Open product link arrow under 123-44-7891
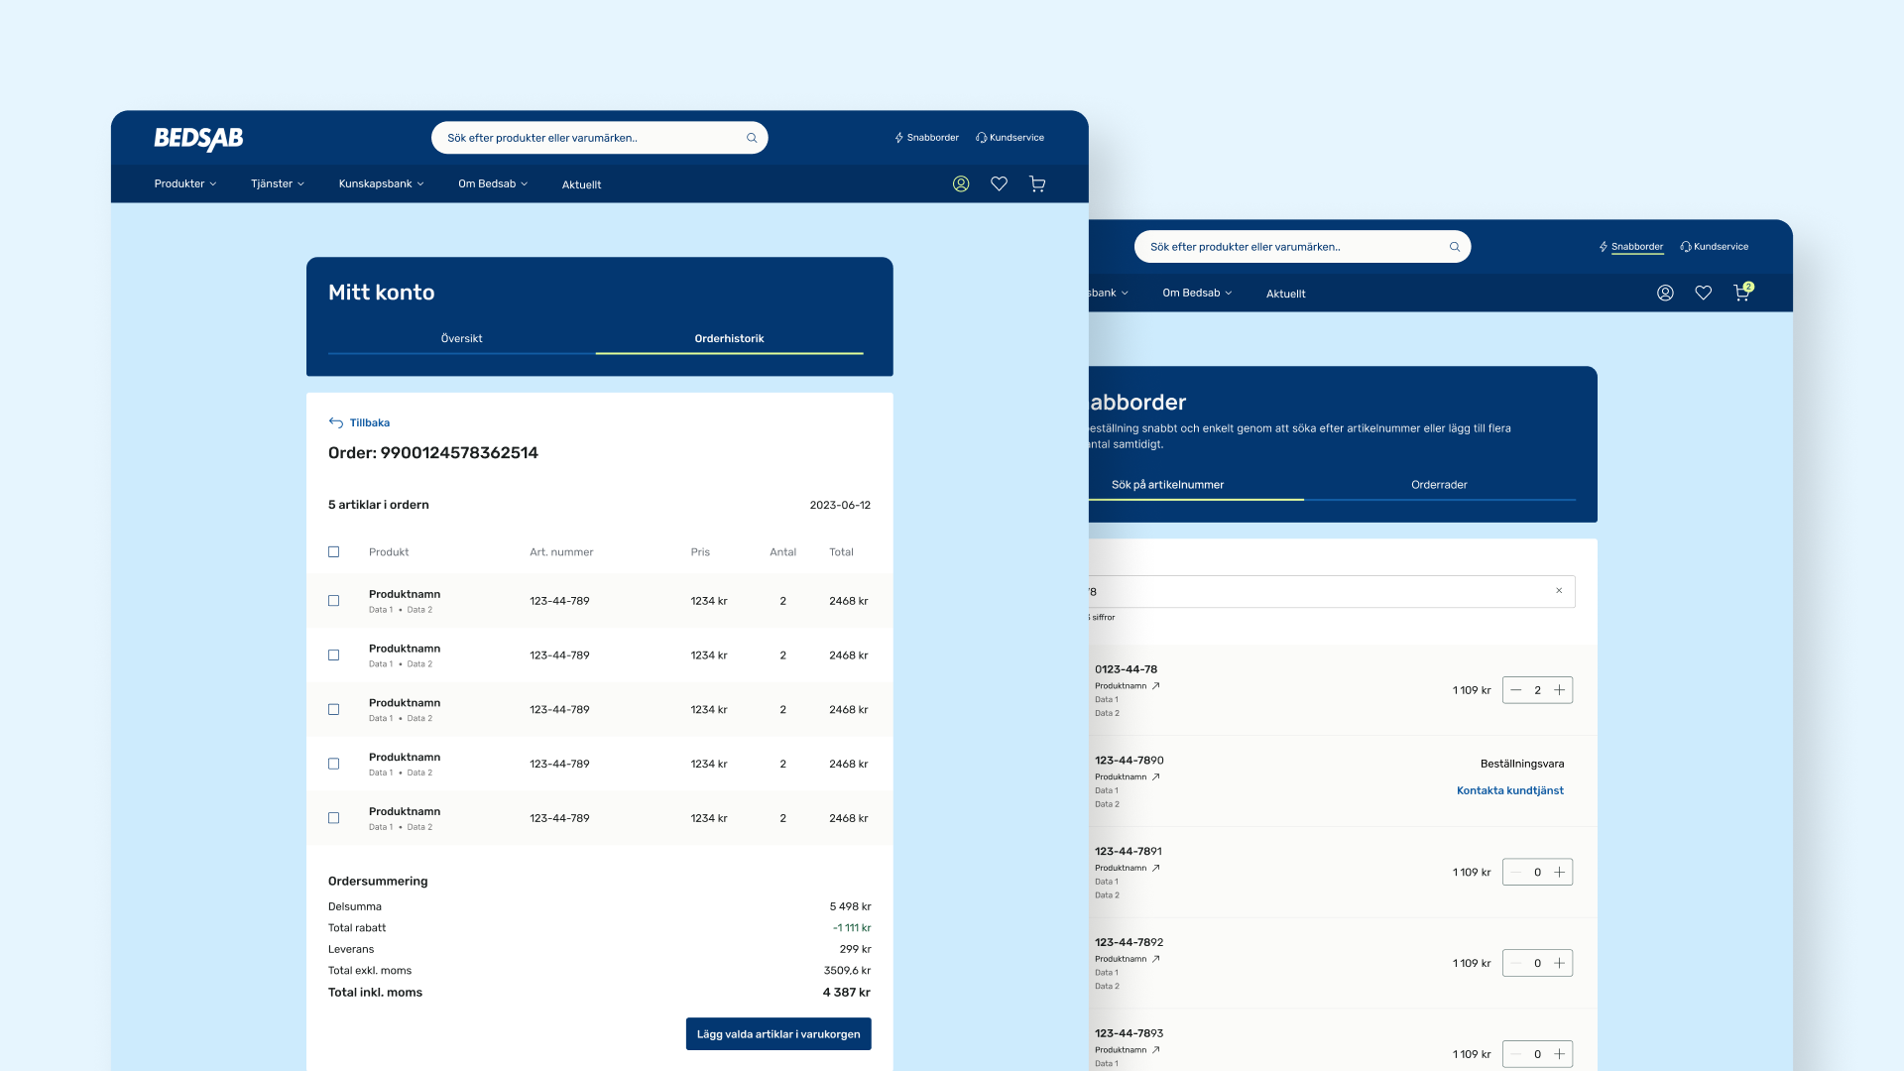Screen dimensions: 1904x1071 1155,868
